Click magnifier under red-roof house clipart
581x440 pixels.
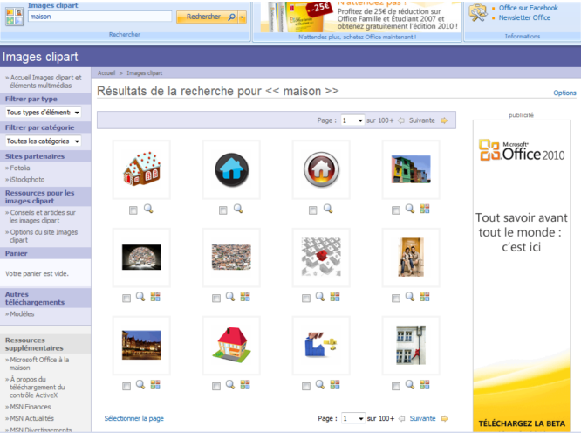230,385
